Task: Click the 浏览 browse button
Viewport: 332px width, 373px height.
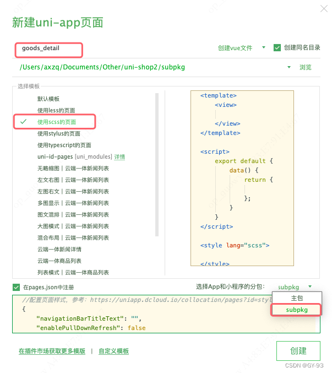Action: (305, 67)
